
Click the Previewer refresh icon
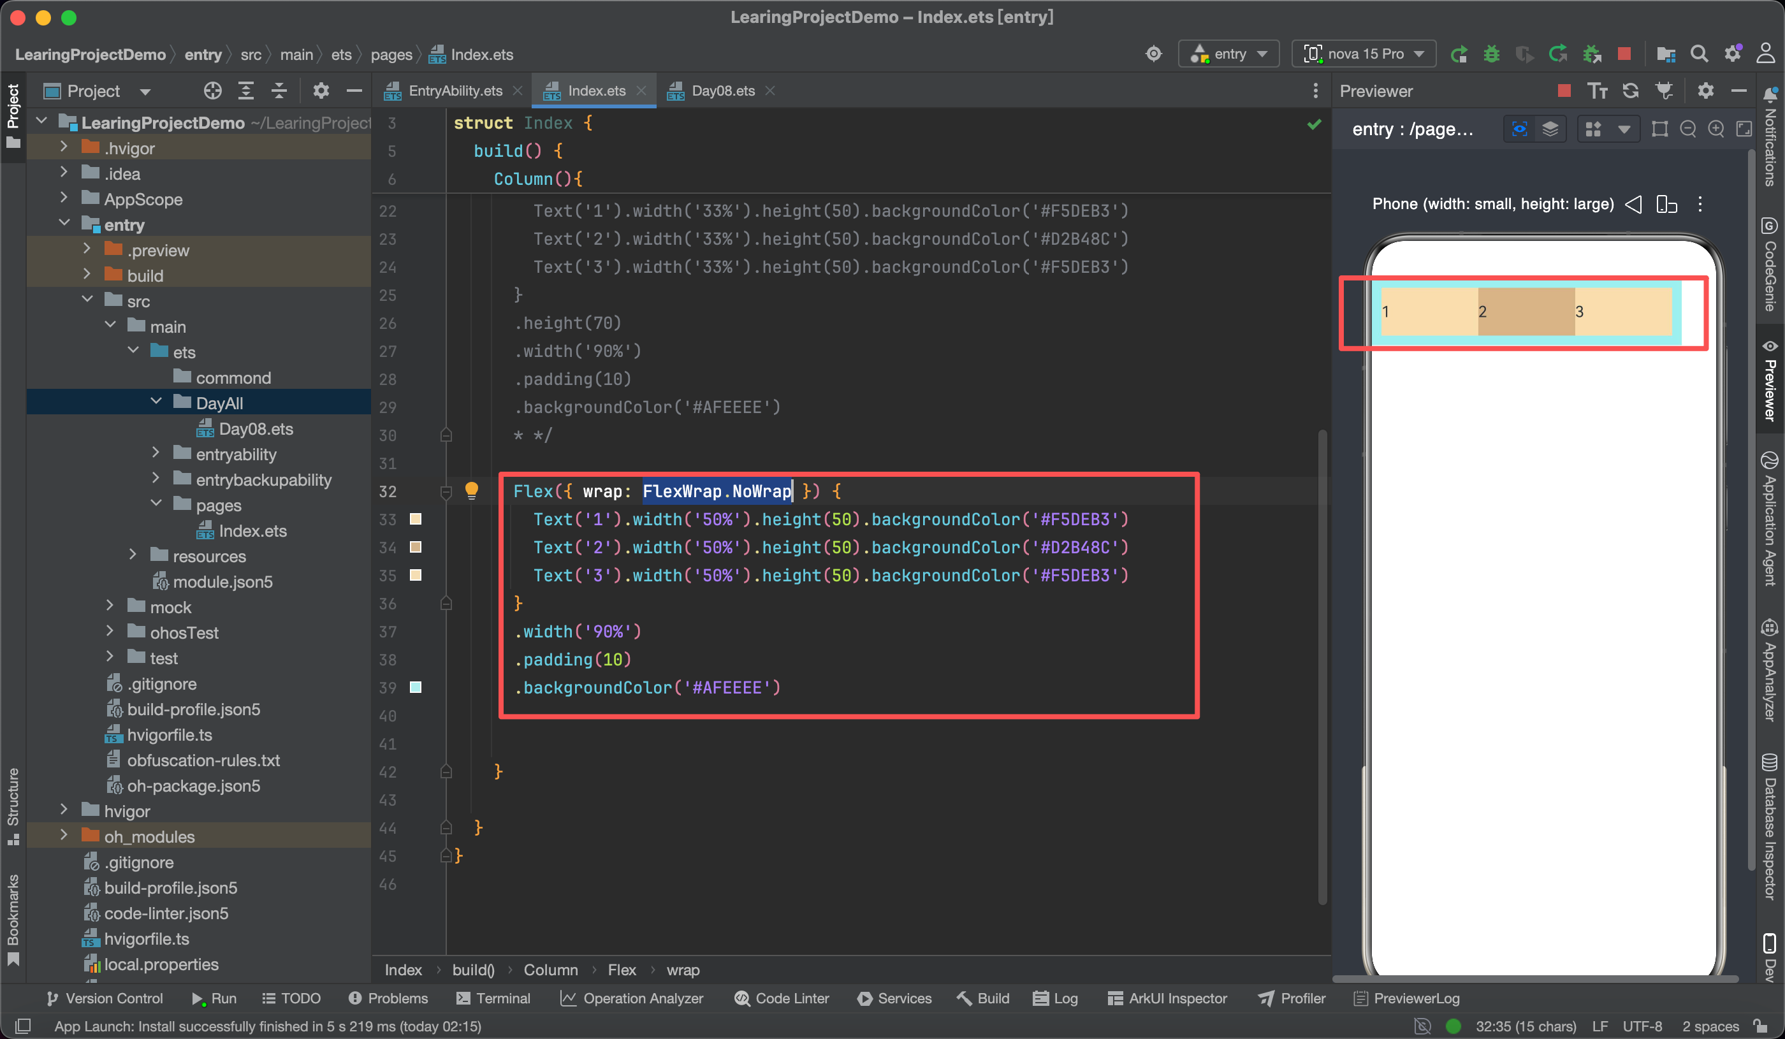(1631, 91)
